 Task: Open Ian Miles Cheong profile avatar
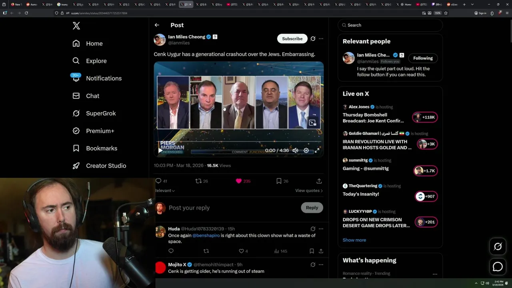click(x=160, y=40)
